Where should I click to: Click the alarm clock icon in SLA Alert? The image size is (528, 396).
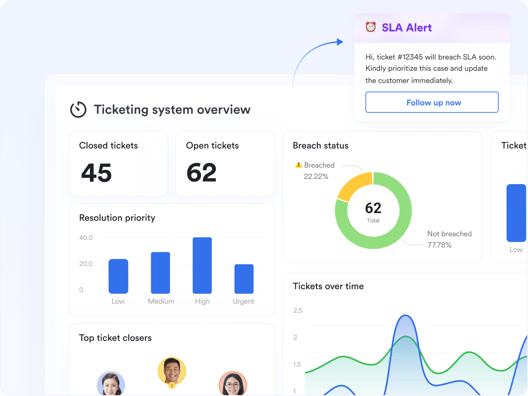[370, 27]
